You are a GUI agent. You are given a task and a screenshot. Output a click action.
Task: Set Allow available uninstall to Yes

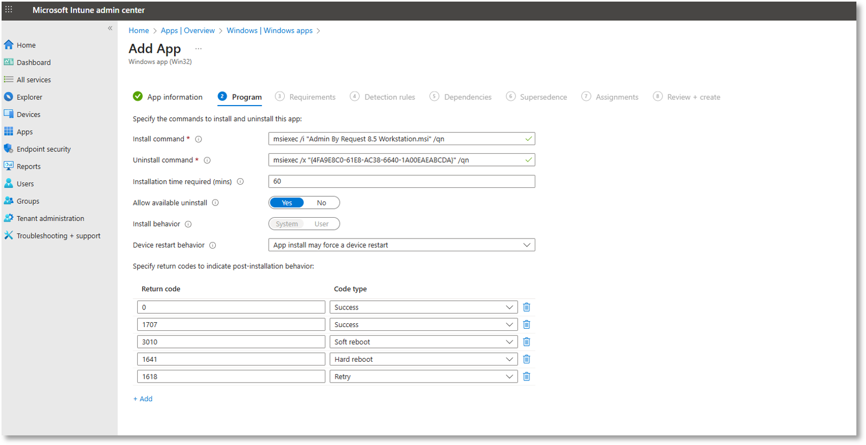(x=287, y=203)
